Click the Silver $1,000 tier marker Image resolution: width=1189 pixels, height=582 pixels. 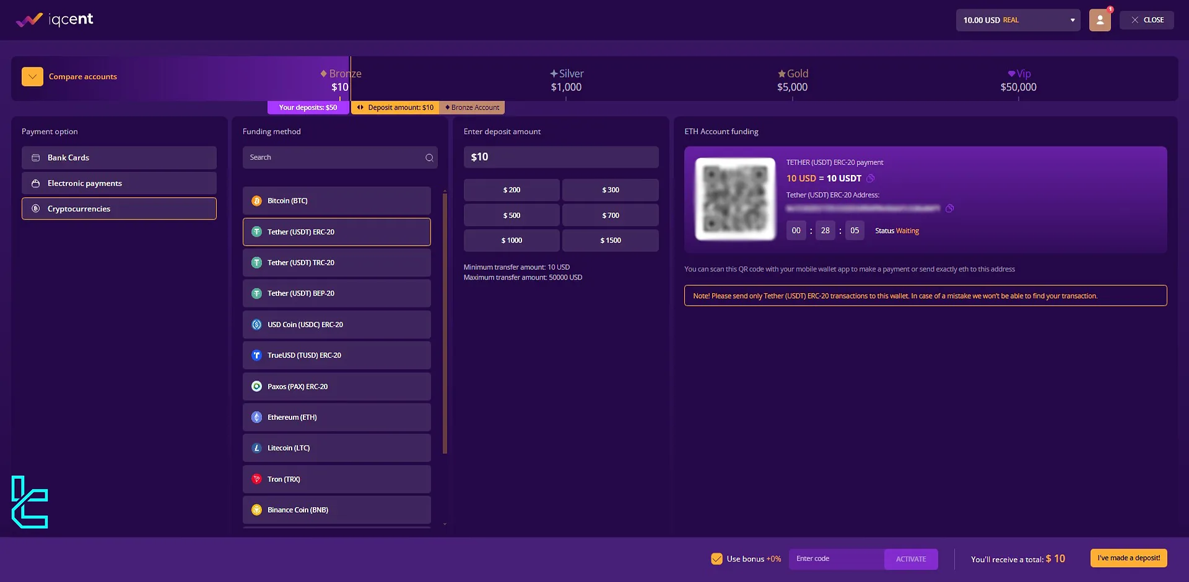coord(567,80)
